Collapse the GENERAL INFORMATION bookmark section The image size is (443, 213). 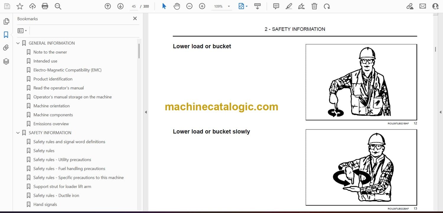click(x=18, y=43)
